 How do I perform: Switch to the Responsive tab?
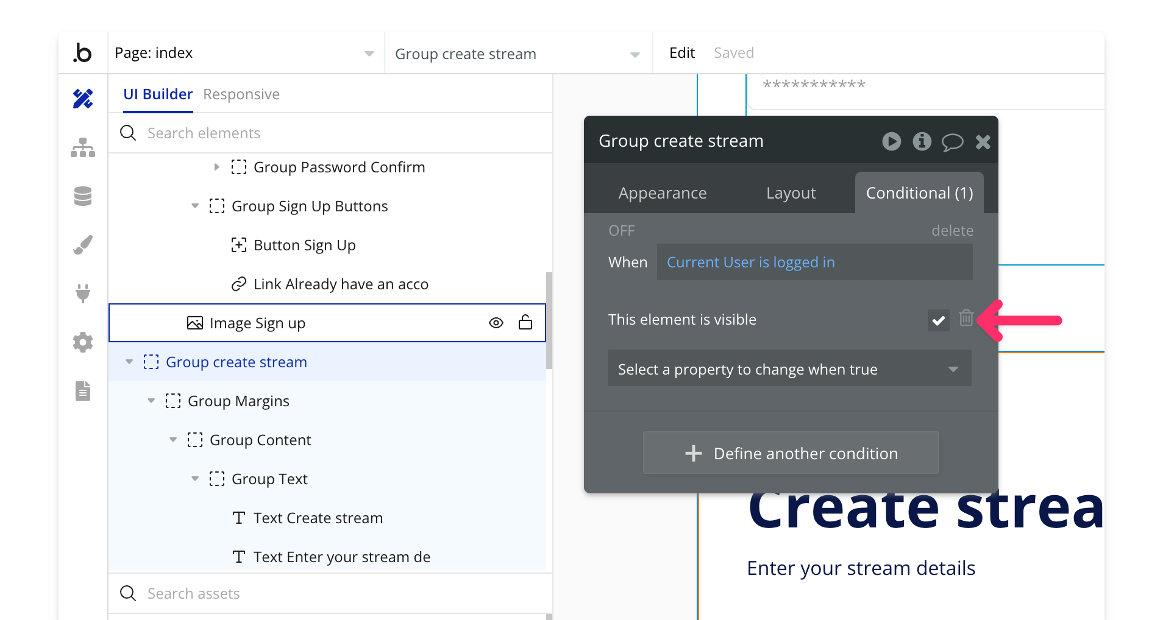[x=241, y=94]
